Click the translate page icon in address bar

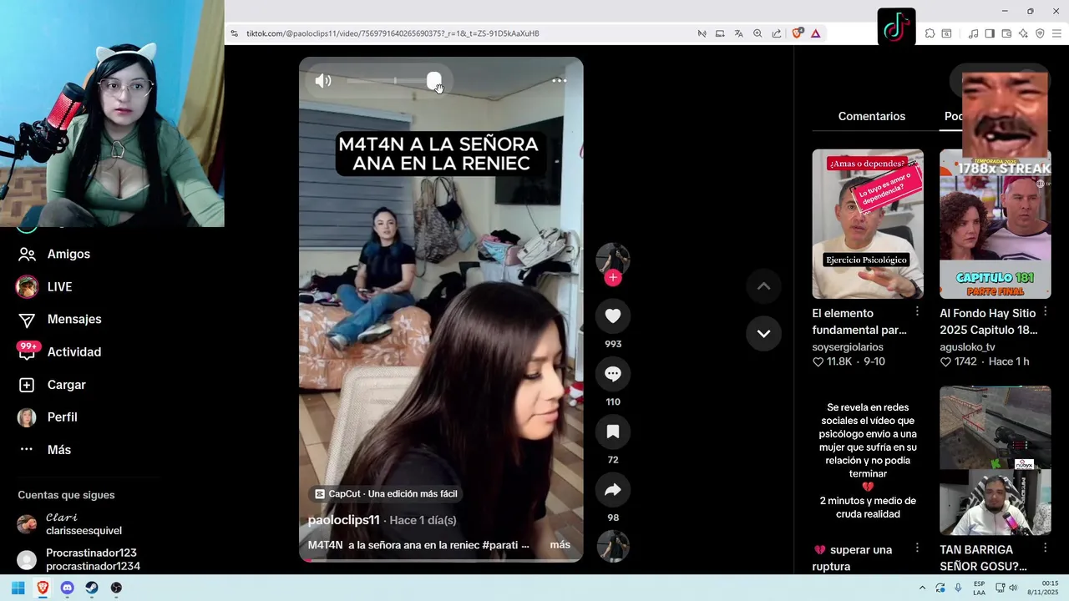pos(738,33)
